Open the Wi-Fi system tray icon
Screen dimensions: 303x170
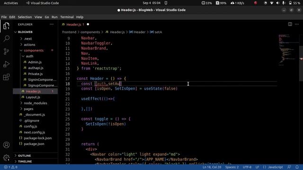271,3
